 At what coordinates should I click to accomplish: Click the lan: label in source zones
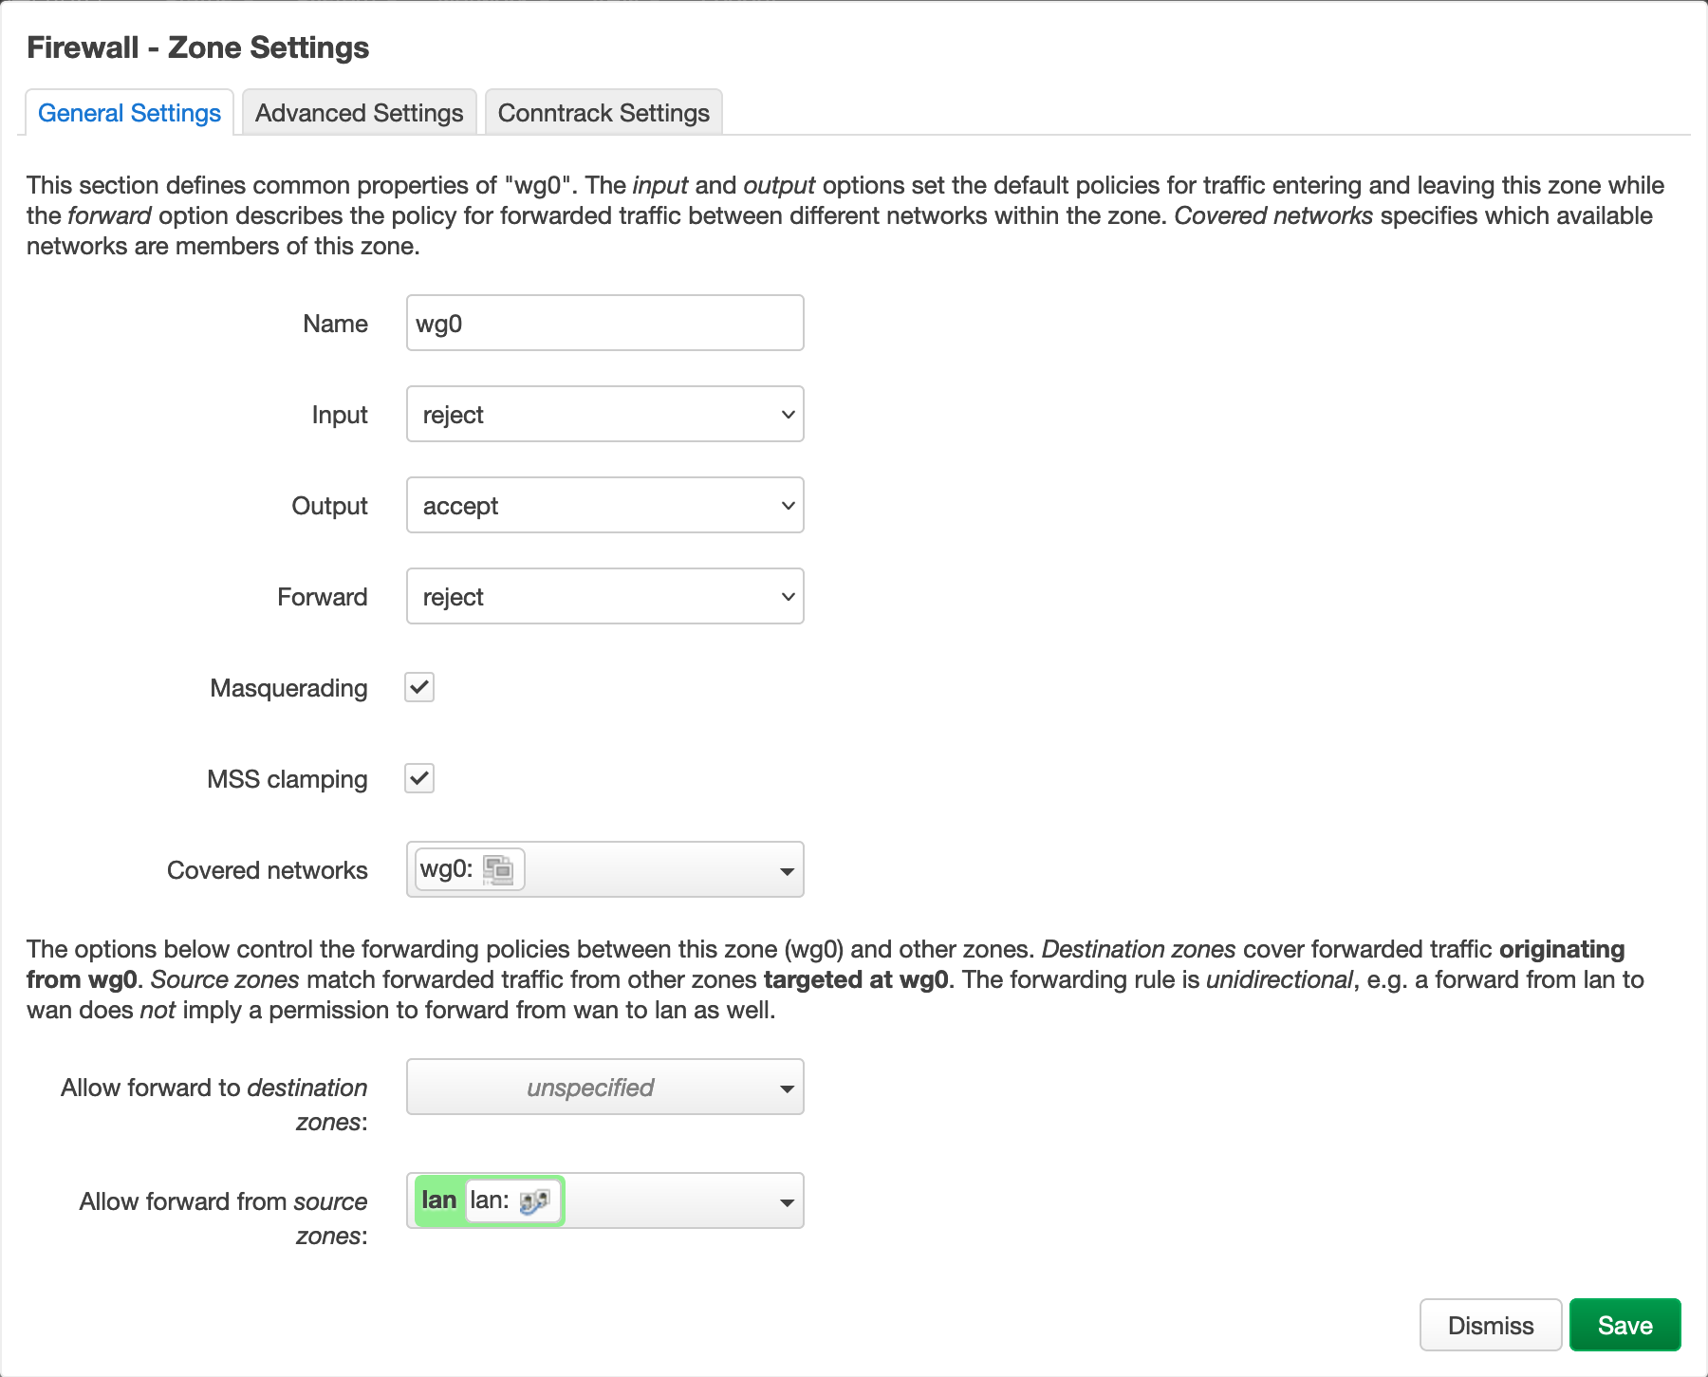click(490, 1200)
